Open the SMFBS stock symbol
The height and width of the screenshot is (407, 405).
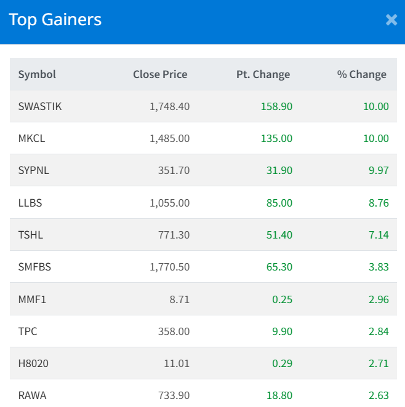pyautogui.click(x=34, y=267)
